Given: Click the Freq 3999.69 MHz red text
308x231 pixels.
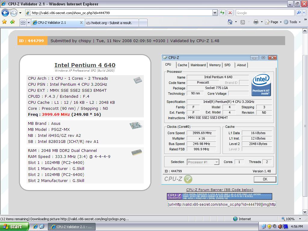Looking at the screenshot, I should pyautogui.click(x=56, y=115).
